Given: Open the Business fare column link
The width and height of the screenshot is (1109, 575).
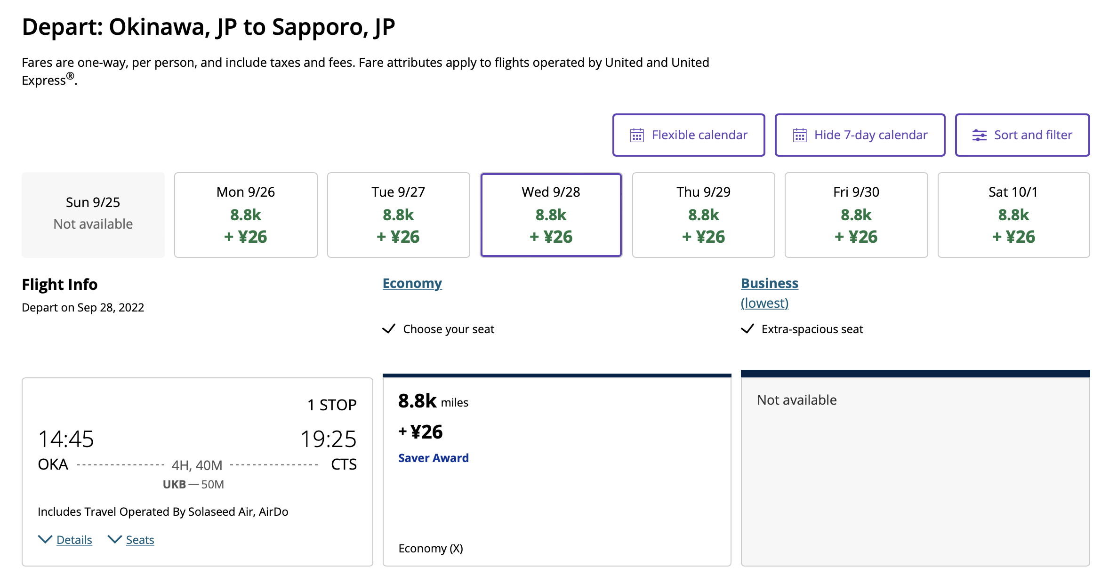Looking at the screenshot, I should point(769,283).
